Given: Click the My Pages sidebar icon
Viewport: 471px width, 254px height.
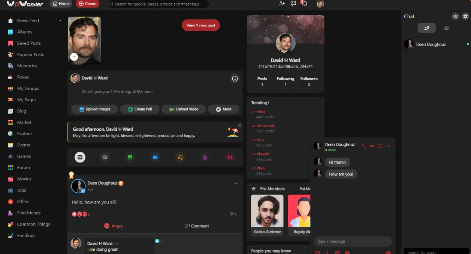Looking at the screenshot, I should click(x=10, y=100).
